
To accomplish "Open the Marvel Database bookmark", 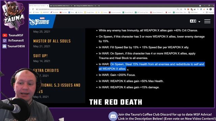I will pyautogui.click(x=157, y=12).
